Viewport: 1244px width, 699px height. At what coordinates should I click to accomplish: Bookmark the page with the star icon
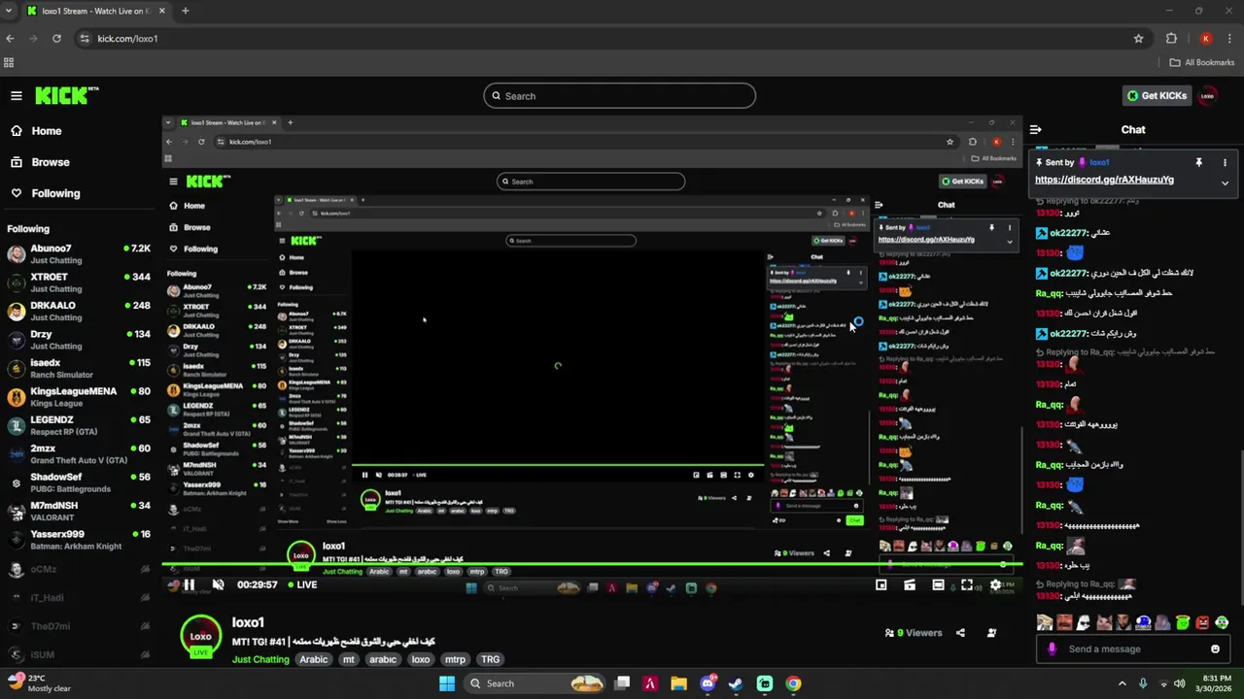[1138, 39]
